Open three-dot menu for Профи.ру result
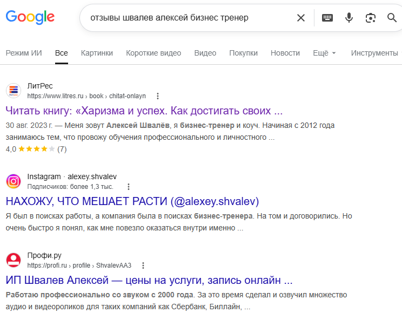The image size is (402, 313). click(x=143, y=266)
